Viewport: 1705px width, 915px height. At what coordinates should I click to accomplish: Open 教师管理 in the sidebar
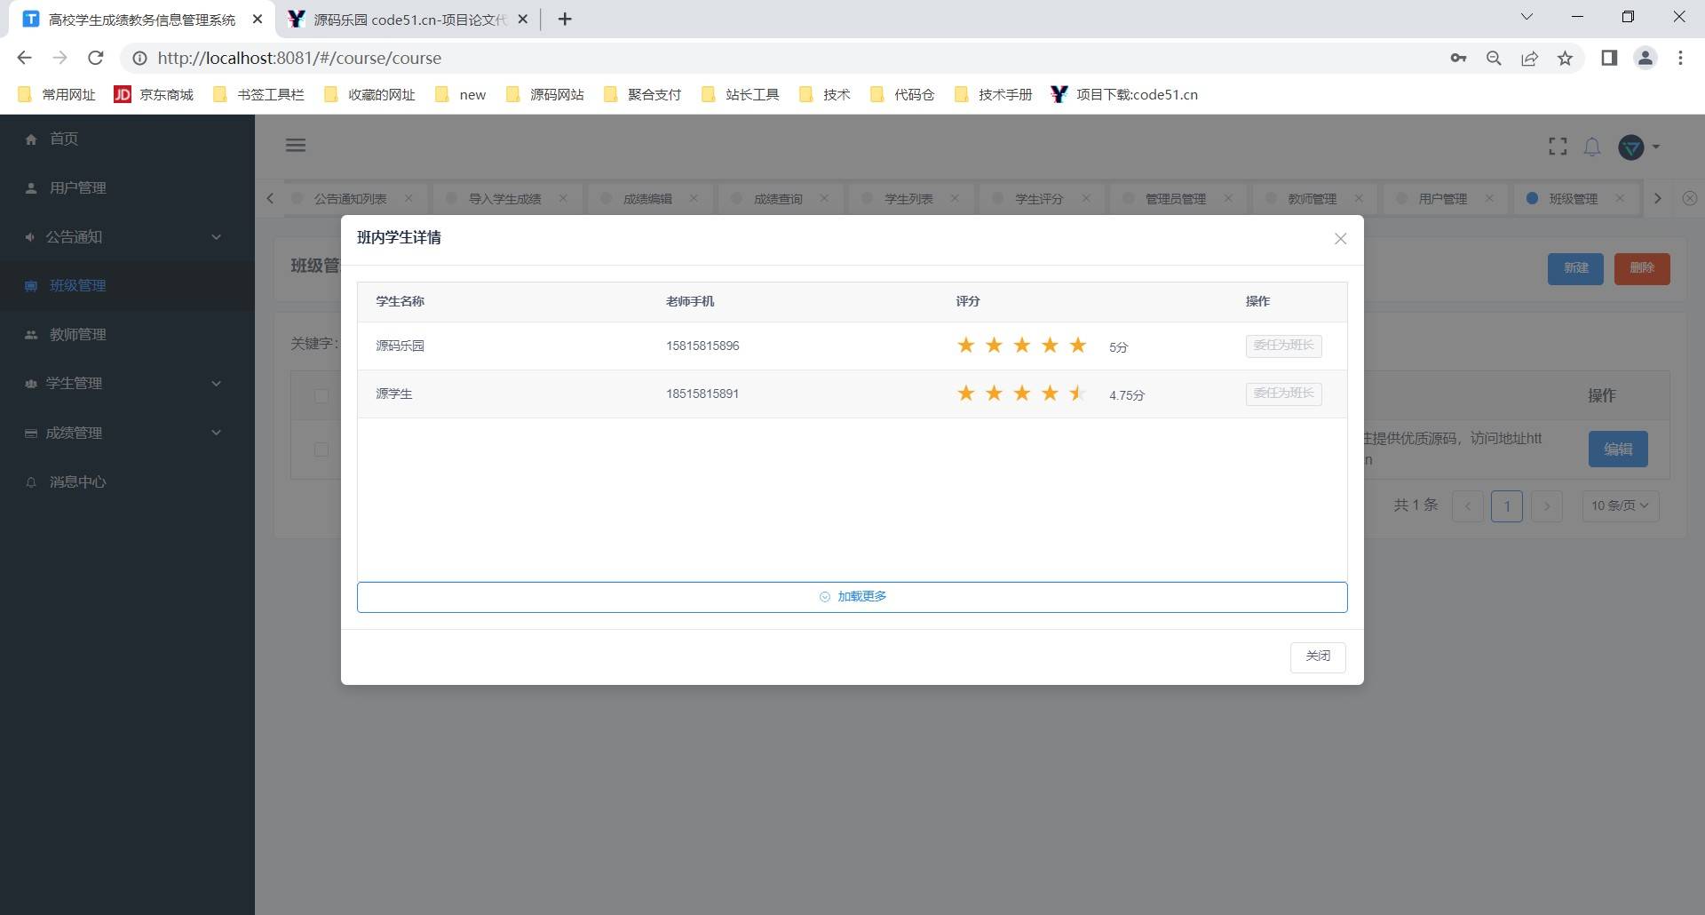pyautogui.click(x=127, y=335)
